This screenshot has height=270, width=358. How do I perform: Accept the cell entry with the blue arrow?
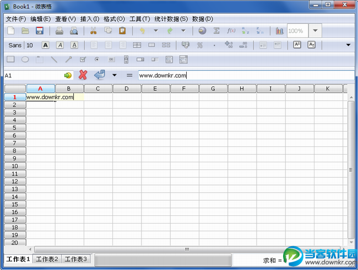tap(100, 75)
